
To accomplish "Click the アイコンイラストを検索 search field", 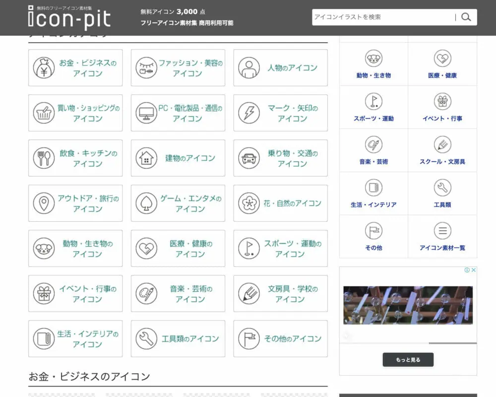I will coord(383,17).
